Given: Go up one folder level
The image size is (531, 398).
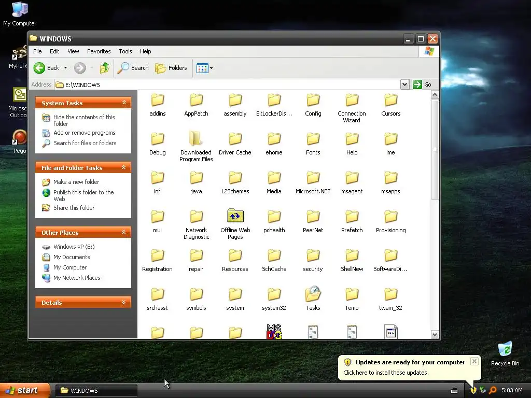Looking at the screenshot, I should (x=105, y=68).
